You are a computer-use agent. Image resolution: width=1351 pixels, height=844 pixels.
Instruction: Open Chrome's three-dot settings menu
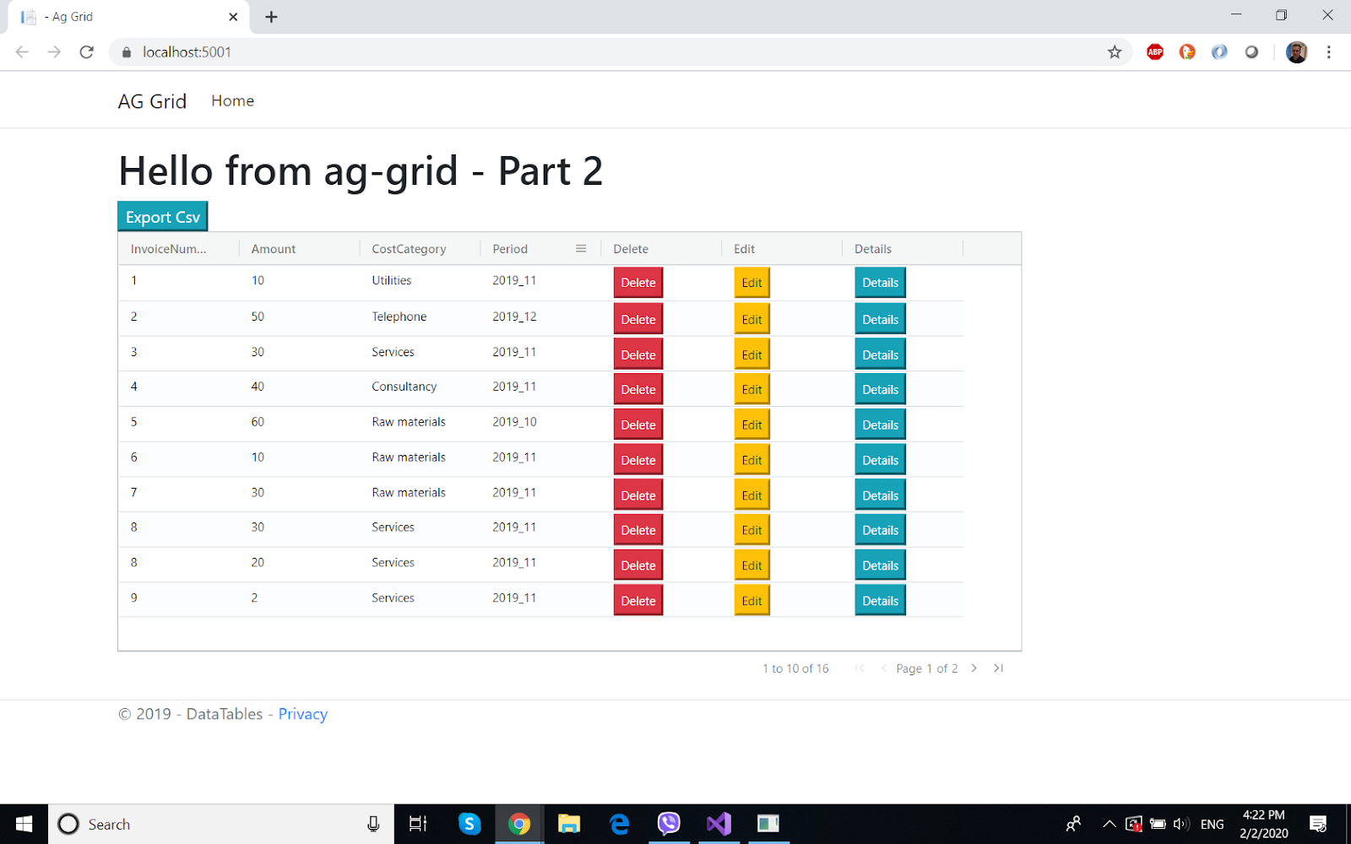point(1328,51)
